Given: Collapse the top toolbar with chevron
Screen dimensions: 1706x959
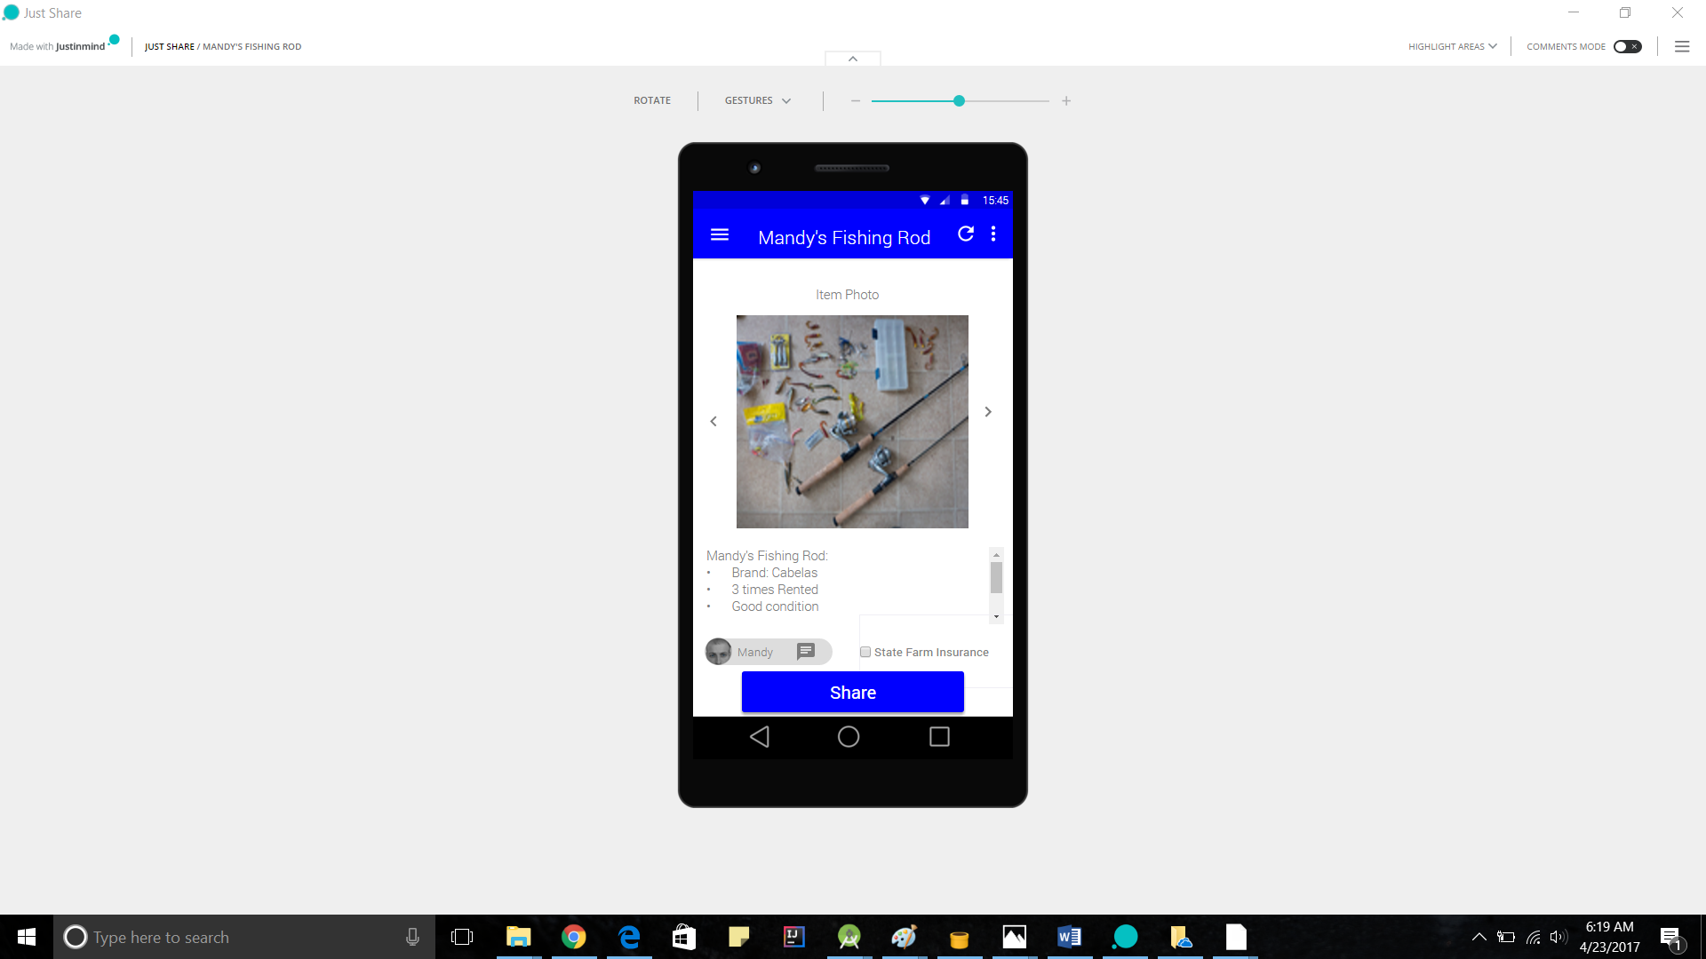Looking at the screenshot, I should click(x=853, y=59).
